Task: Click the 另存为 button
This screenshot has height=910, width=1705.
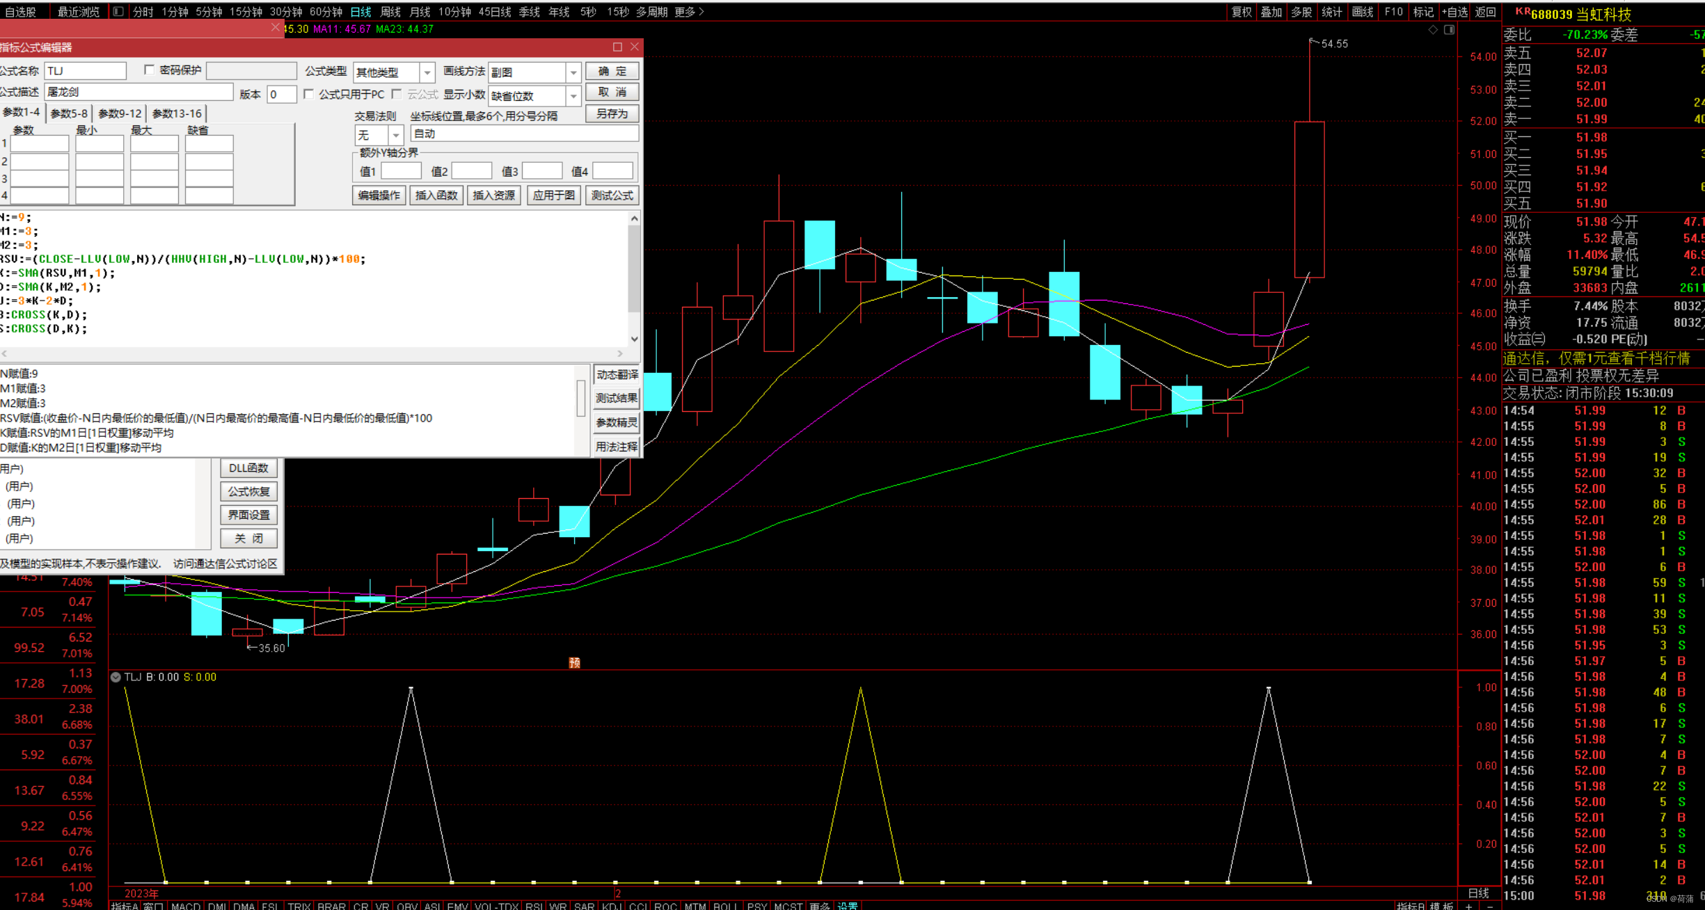Action: click(x=612, y=113)
